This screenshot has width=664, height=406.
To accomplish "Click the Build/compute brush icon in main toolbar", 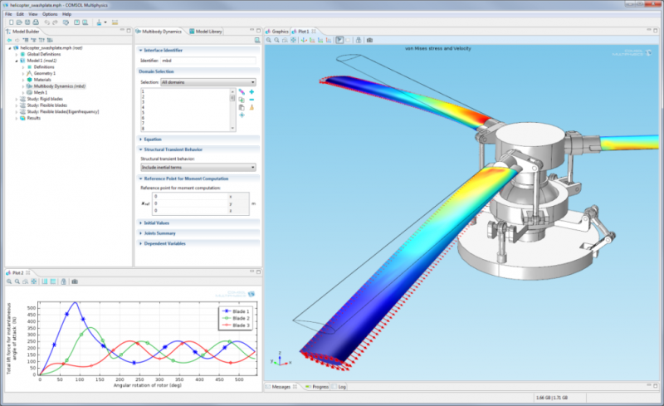I will (x=99, y=22).
